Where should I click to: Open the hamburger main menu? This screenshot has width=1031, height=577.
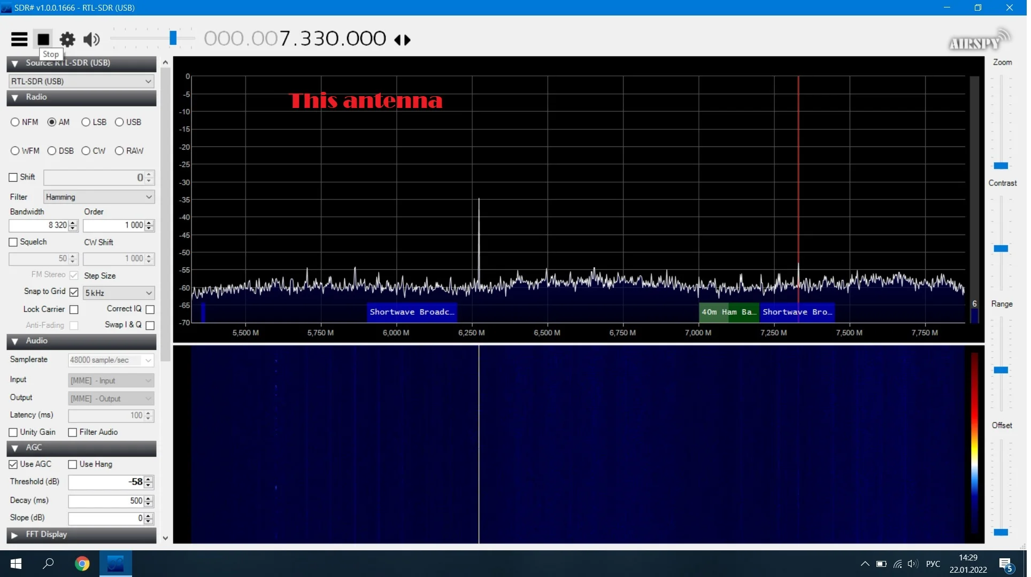pos(19,39)
